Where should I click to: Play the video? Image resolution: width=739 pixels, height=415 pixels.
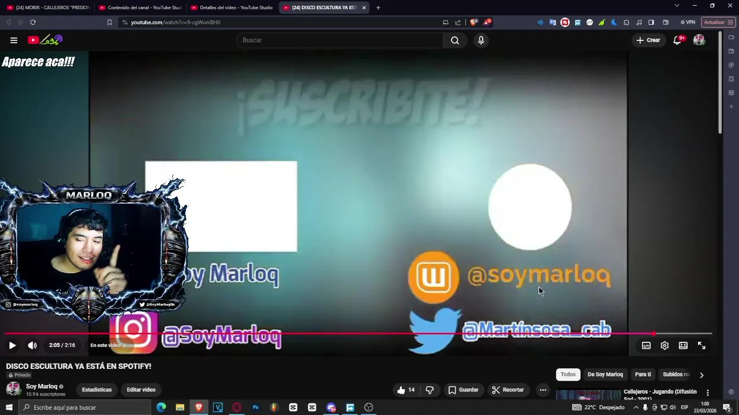click(12, 345)
